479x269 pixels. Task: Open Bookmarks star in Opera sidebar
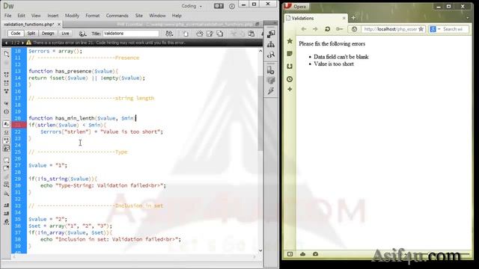pos(290,41)
